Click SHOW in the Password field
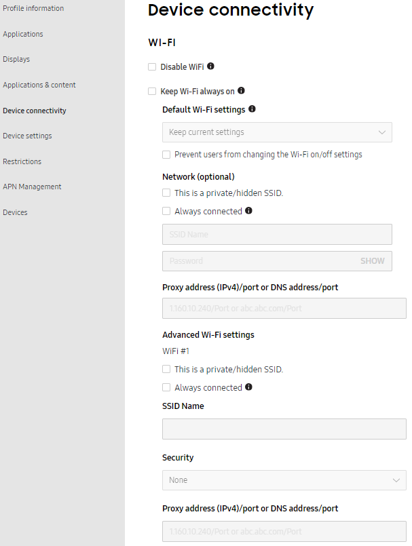The height and width of the screenshot is (546, 412). pos(372,261)
